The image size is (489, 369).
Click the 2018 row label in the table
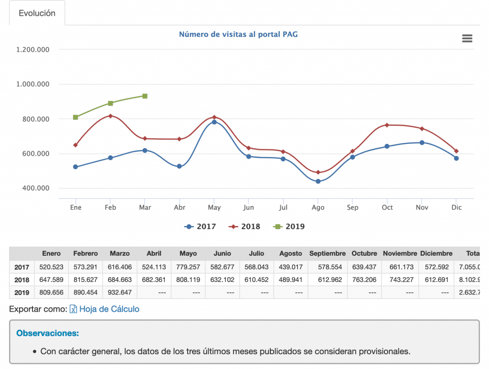(21, 280)
